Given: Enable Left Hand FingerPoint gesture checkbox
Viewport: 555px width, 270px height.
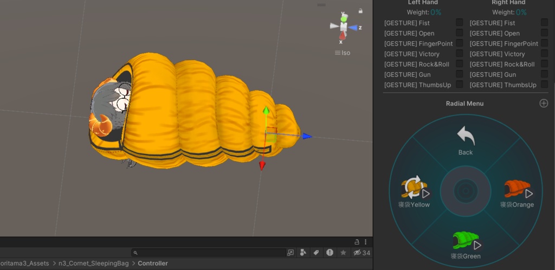Looking at the screenshot, I should tap(460, 43).
